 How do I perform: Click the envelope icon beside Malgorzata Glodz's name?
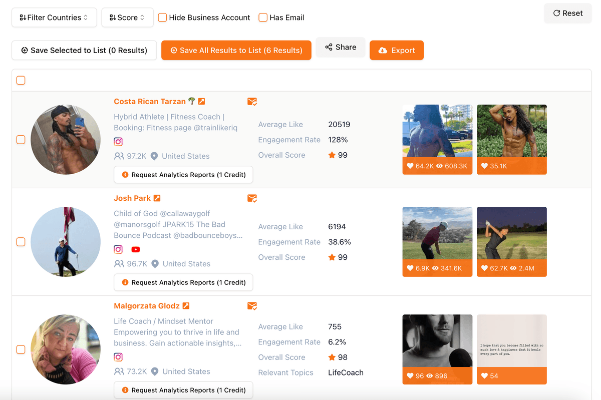pyautogui.click(x=252, y=306)
